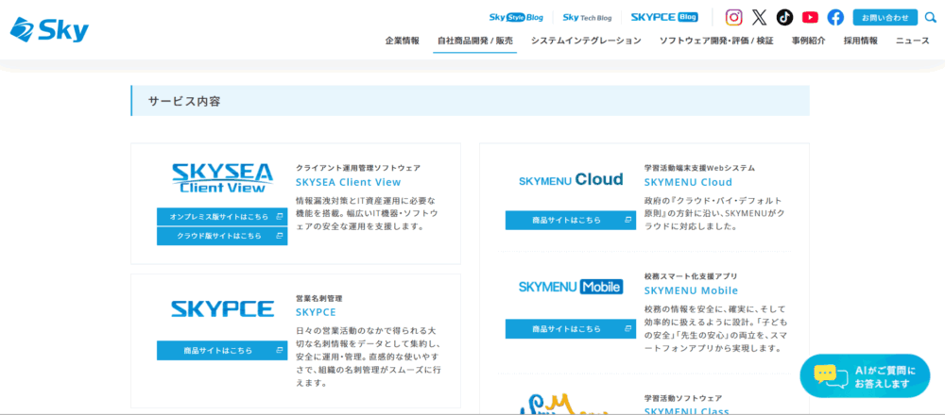Click the 校務スマート化支援アプリ label
This screenshot has width=945, height=415.
[x=691, y=276]
